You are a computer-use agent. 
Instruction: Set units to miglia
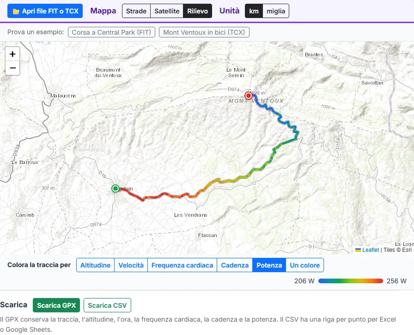(276, 11)
